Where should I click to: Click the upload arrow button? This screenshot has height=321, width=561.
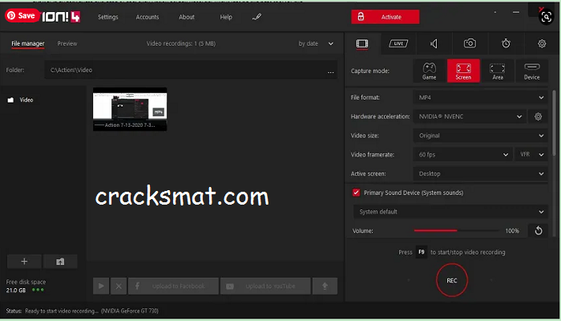point(325,286)
